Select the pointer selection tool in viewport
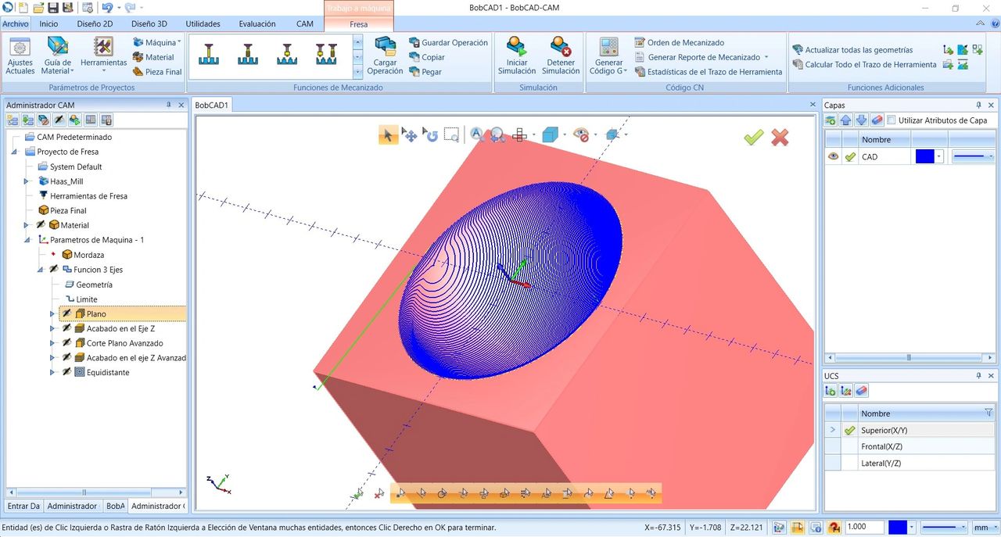 coord(388,135)
